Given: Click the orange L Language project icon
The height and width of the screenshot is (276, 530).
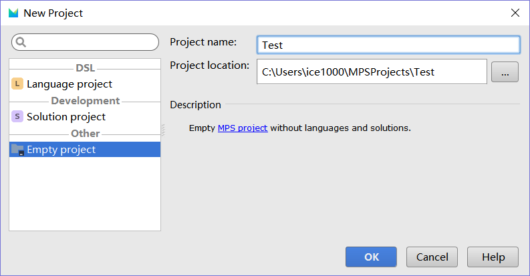Looking at the screenshot, I should point(17,84).
